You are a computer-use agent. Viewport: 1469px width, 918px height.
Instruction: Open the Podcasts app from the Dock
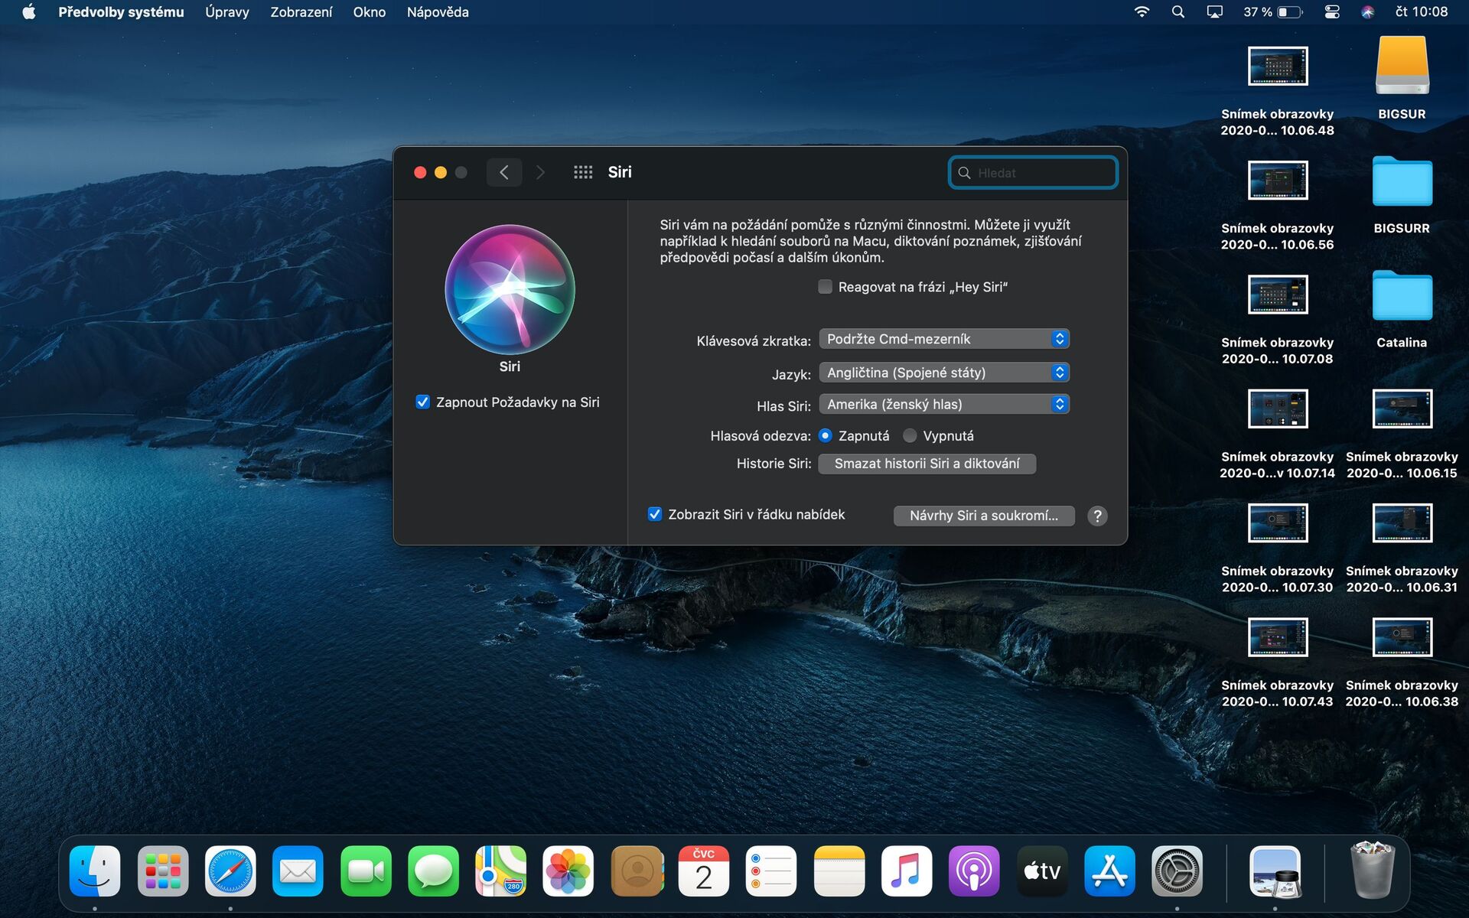973,871
